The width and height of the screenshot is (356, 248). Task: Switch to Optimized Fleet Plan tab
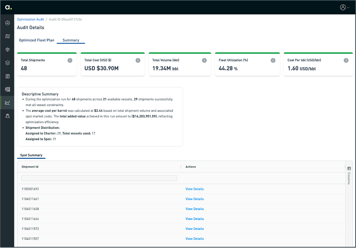(37, 40)
